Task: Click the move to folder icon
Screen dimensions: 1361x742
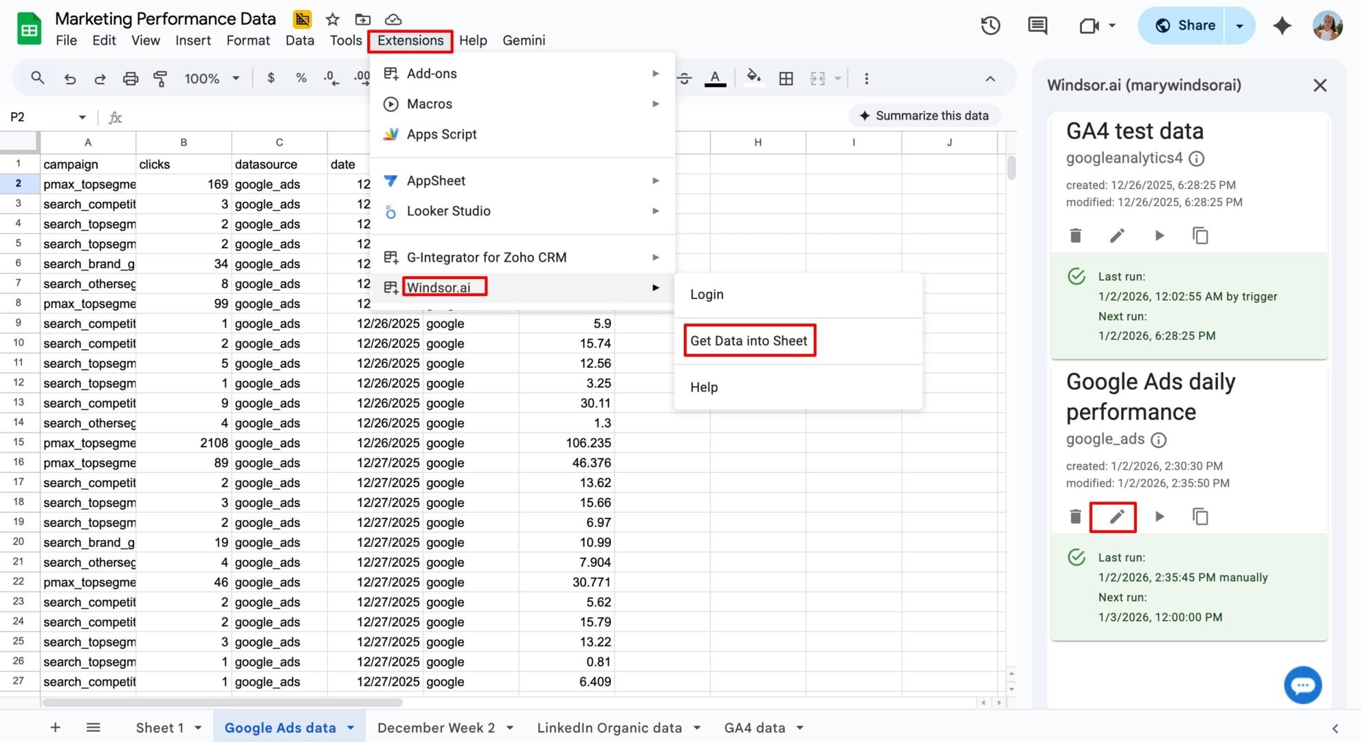Action: pyautogui.click(x=363, y=19)
